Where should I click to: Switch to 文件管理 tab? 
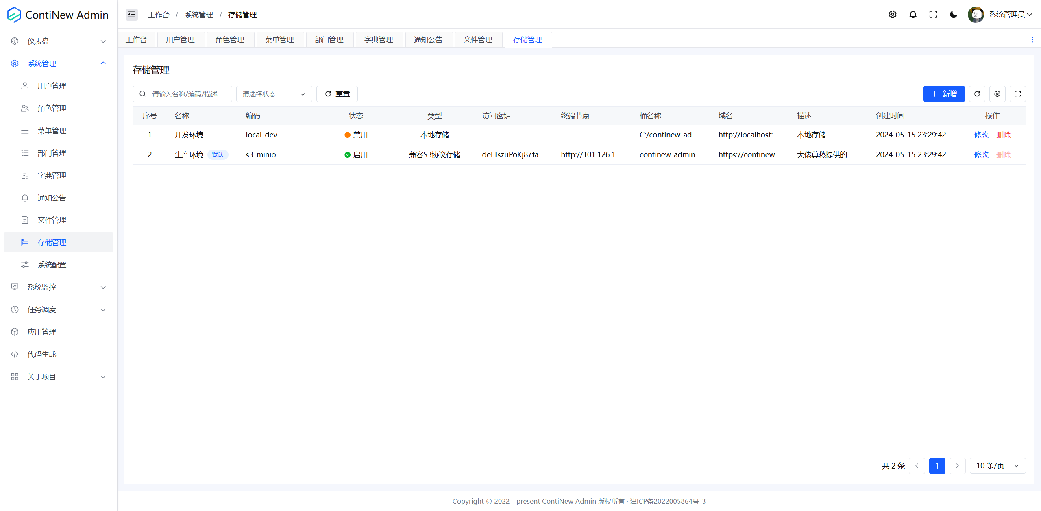[x=478, y=40]
